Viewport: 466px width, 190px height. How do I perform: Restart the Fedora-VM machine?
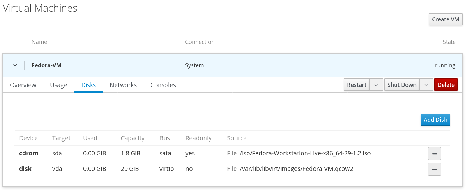357,85
